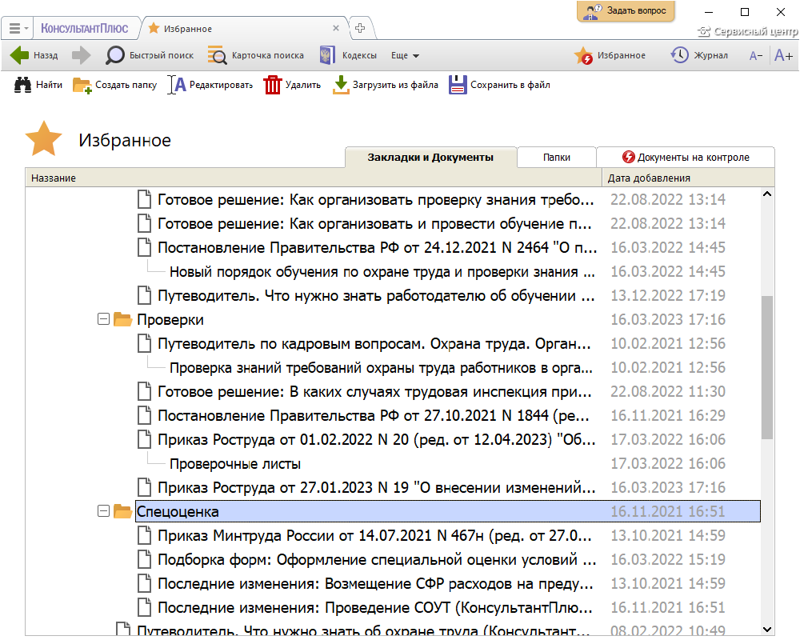This screenshot has height=640, width=800.
Task: Open the Еще dropdown menu
Action: point(405,56)
